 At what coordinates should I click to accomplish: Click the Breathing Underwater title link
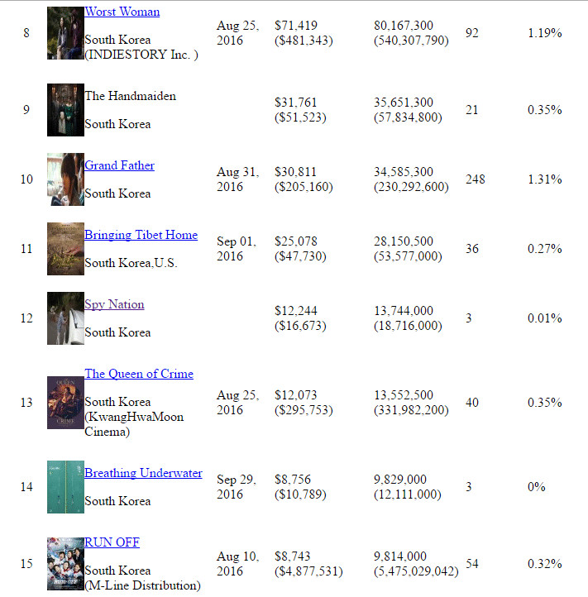coord(143,473)
